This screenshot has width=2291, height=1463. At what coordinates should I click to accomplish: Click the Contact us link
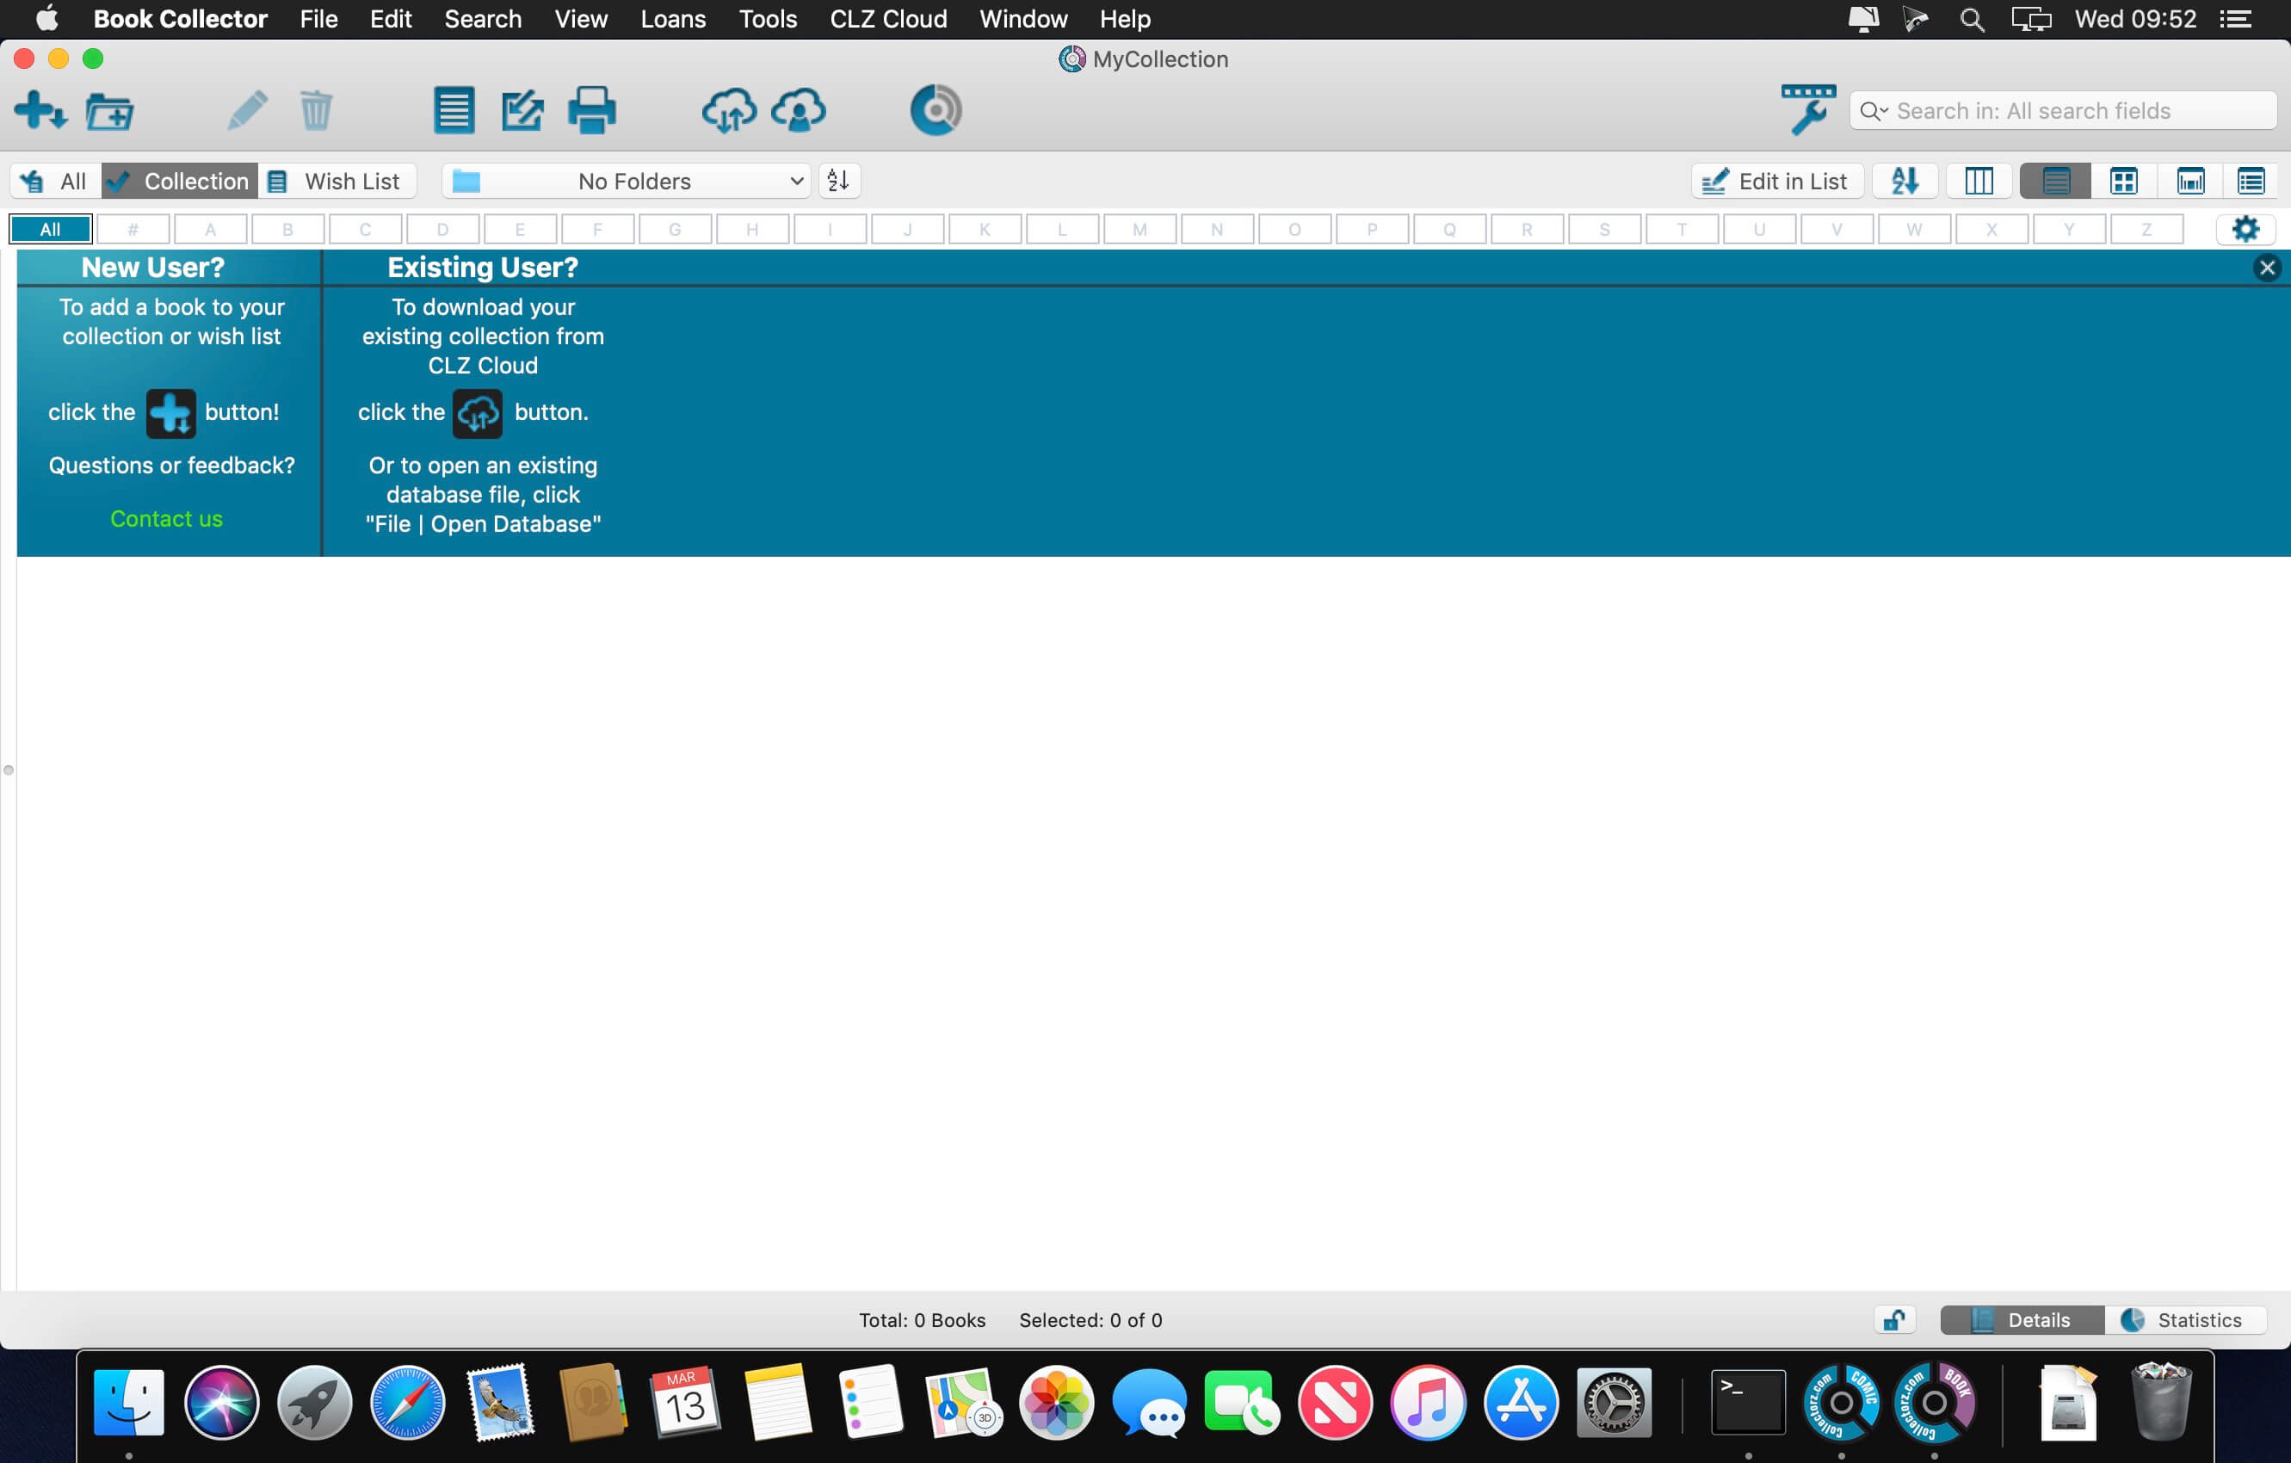pyautogui.click(x=166, y=518)
